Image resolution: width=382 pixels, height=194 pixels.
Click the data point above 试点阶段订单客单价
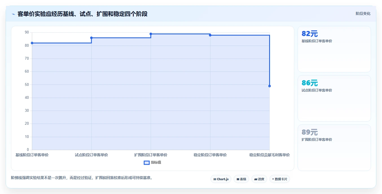point(91,38)
